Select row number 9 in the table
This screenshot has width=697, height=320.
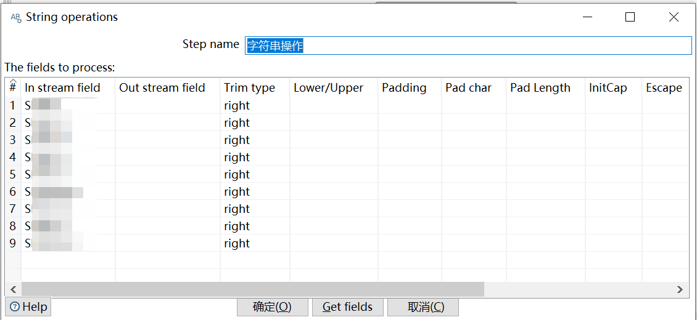13,244
